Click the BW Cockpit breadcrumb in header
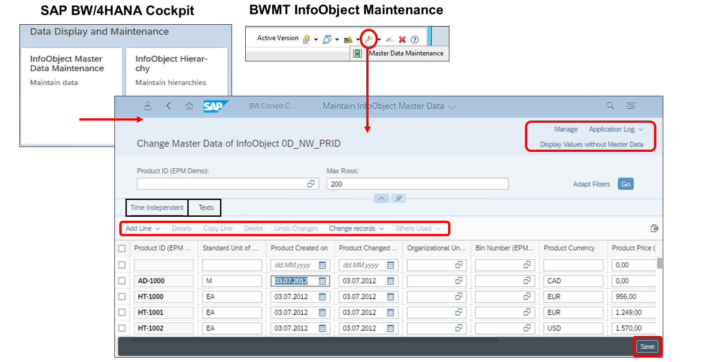The image size is (707, 362). [272, 106]
